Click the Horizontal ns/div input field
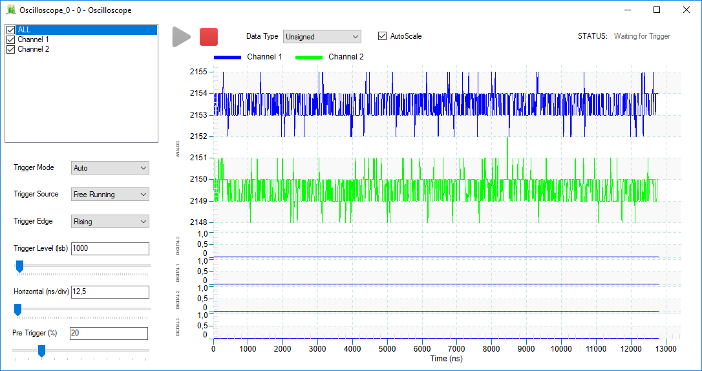Screen dimensions: 702x371 click(110, 291)
